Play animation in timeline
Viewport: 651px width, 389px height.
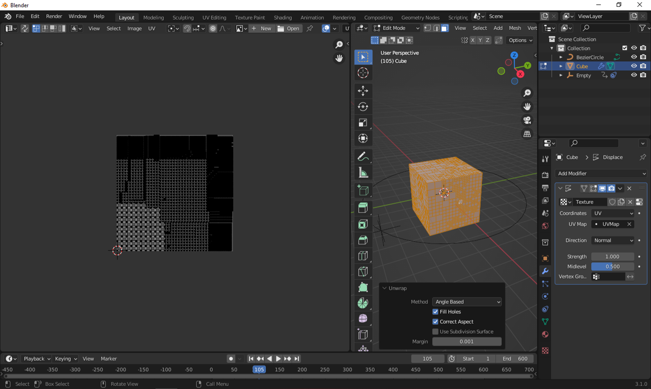[278, 359]
